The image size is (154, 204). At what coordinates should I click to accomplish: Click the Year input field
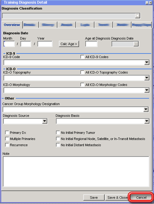(45, 44)
